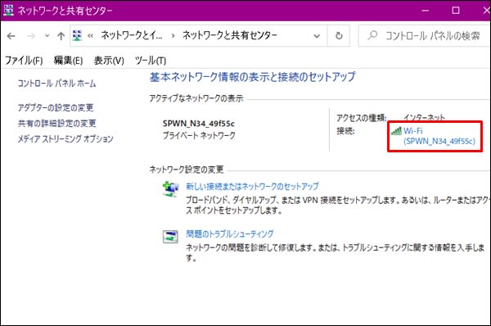
Task: Go up one level with up arrow
Action: click(61, 36)
